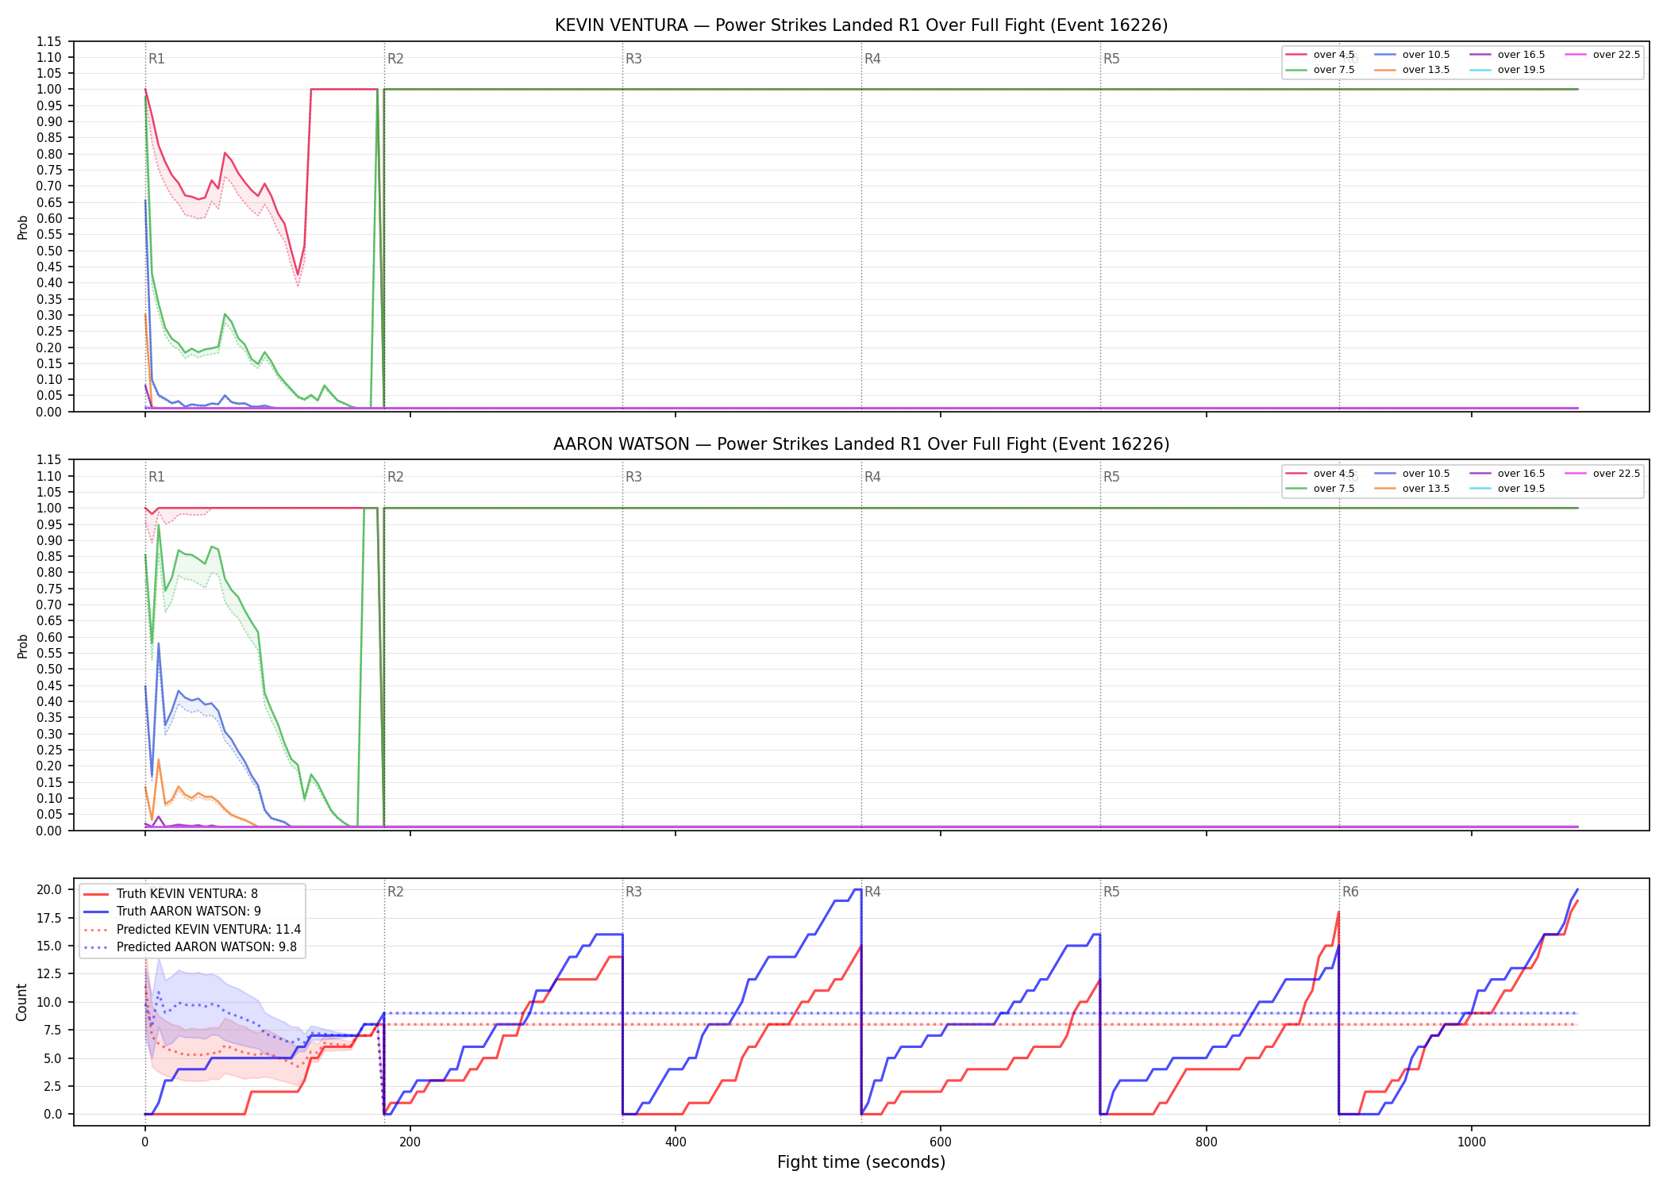This screenshot has width=1667, height=1190.
Task: Click the R1 round marker in Aaron Watson chart
Action: click(x=156, y=477)
